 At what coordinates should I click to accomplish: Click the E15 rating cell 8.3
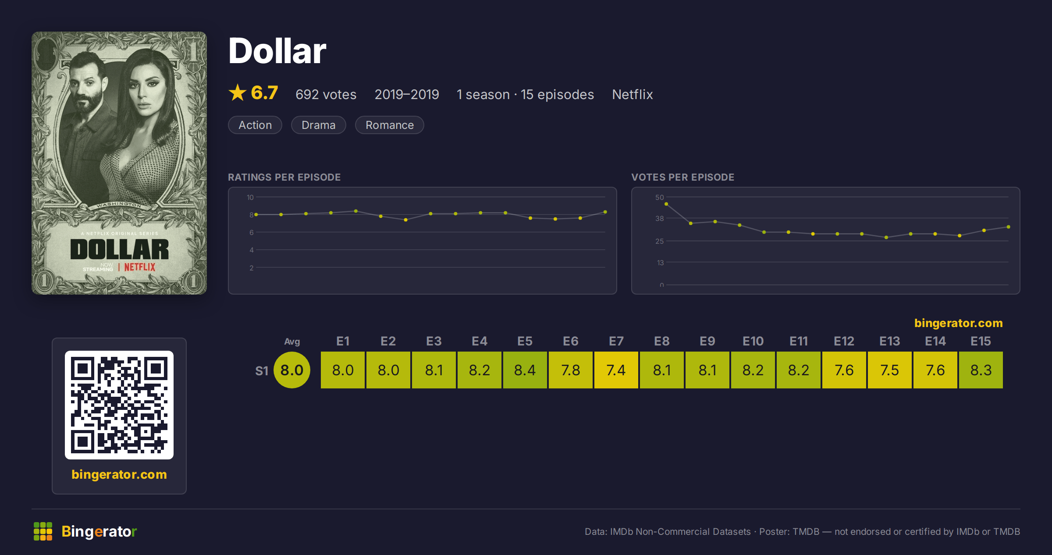(x=981, y=370)
